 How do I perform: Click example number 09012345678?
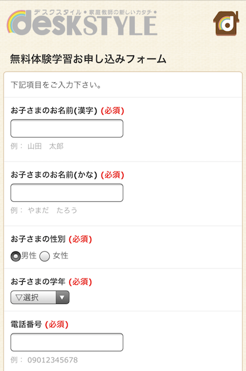(52, 360)
